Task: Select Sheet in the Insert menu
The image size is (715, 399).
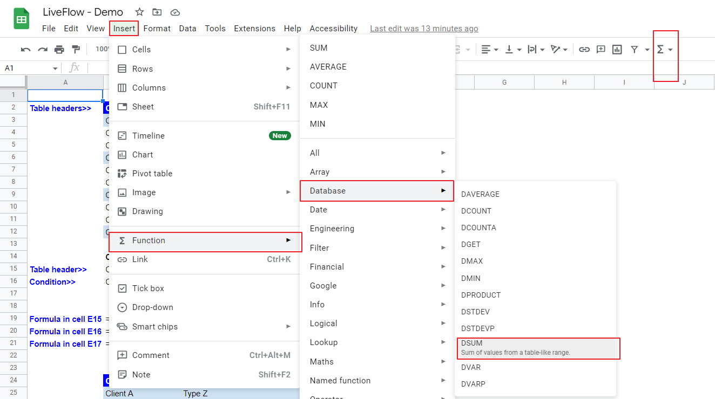Action: point(204,107)
